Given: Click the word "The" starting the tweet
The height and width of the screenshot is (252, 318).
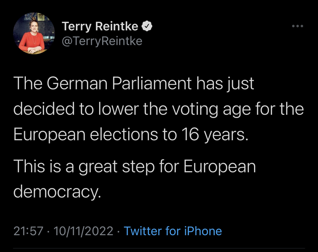Looking at the screenshot, I should click(27, 83).
